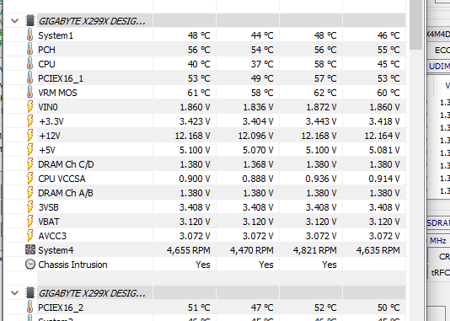Select the DRAM Ch A/B label
Image resolution: width=450 pixels, height=321 pixels.
[x=66, y=193]
